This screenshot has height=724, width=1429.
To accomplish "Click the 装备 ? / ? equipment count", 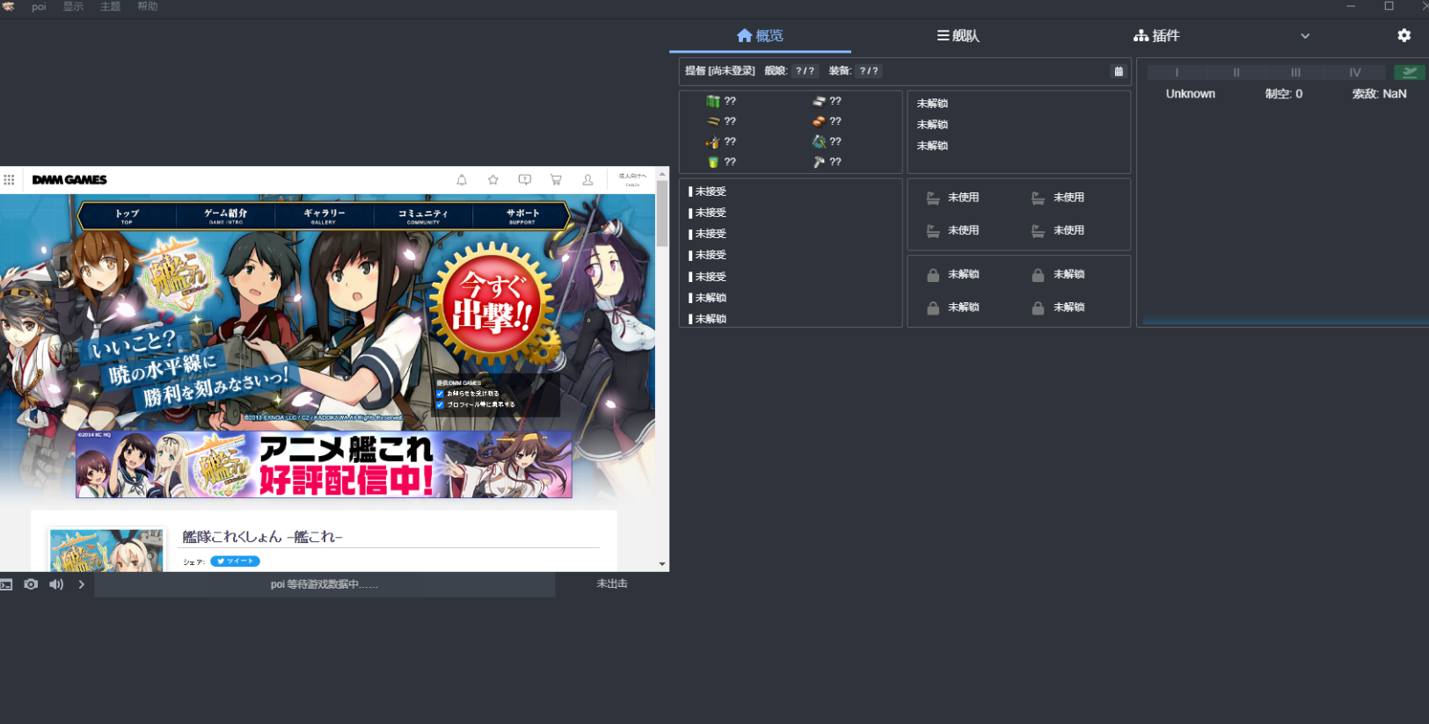I will click(x=854, y=71).
